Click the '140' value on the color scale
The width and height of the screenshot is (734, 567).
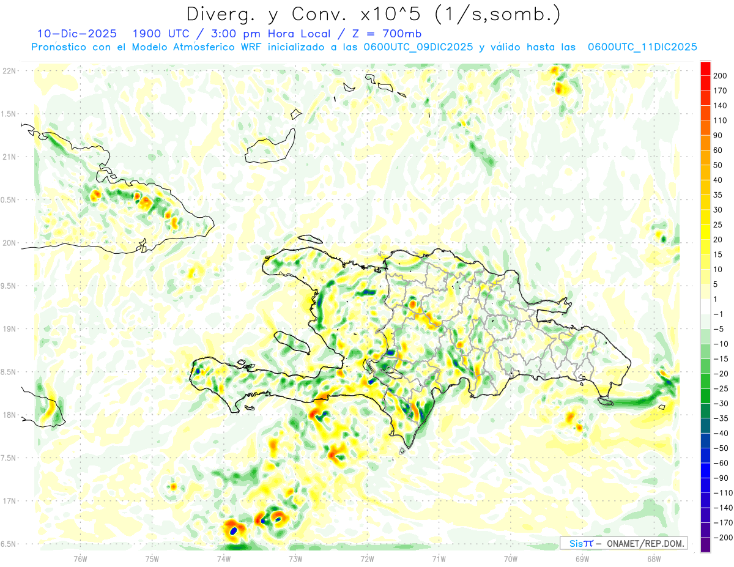tap(721, 105)
